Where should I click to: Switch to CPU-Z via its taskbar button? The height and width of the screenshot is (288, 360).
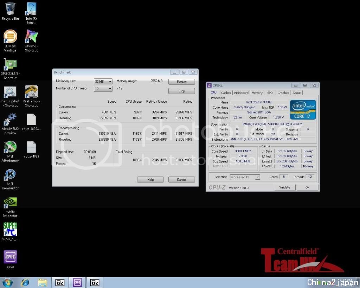[x=77, y=282]
